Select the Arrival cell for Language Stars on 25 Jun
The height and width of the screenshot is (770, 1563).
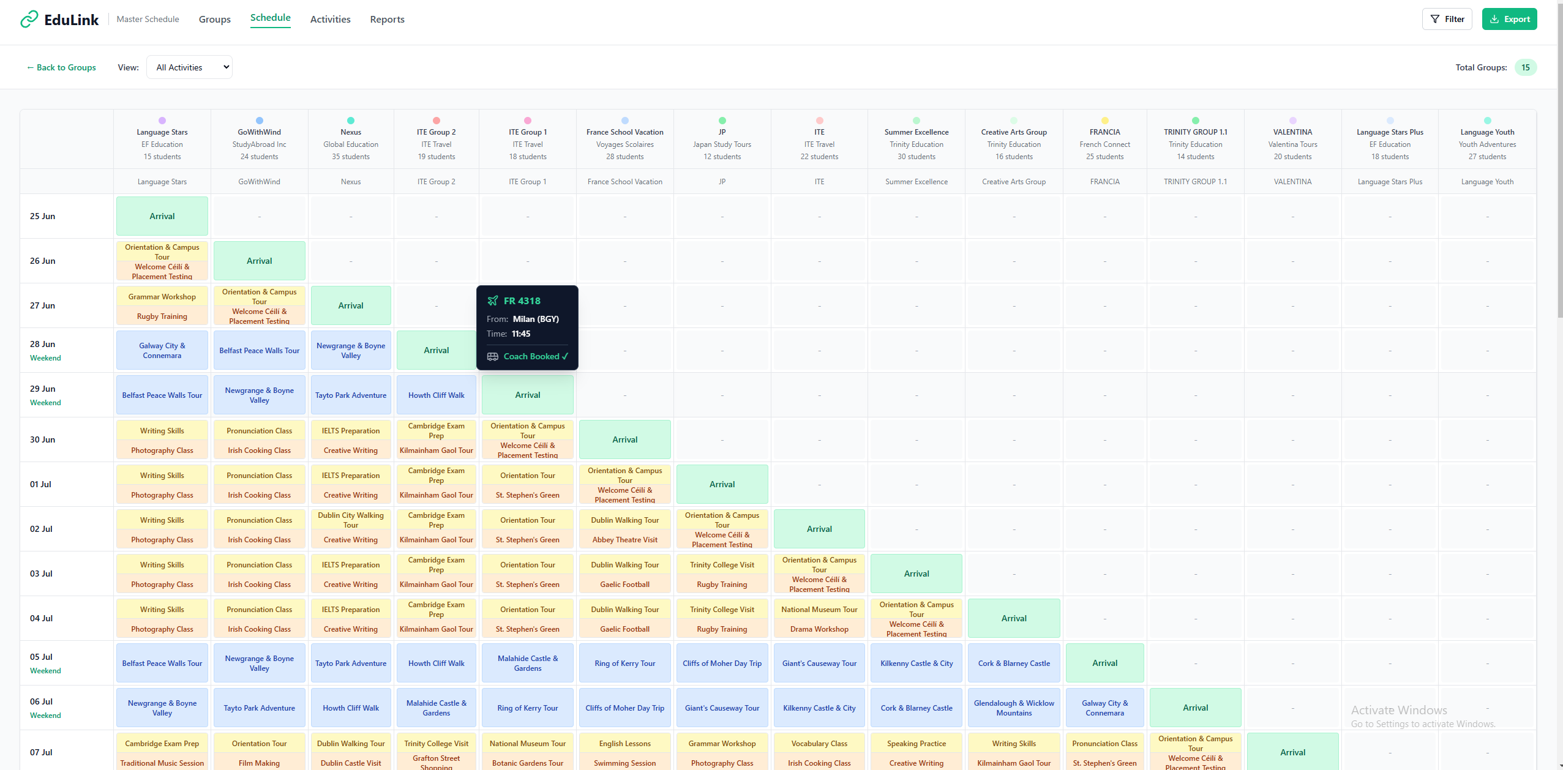coord(162,215)
